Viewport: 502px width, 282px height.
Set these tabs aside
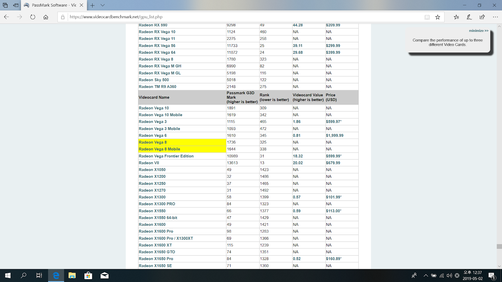pyautogui.click(x=16, y=5)
